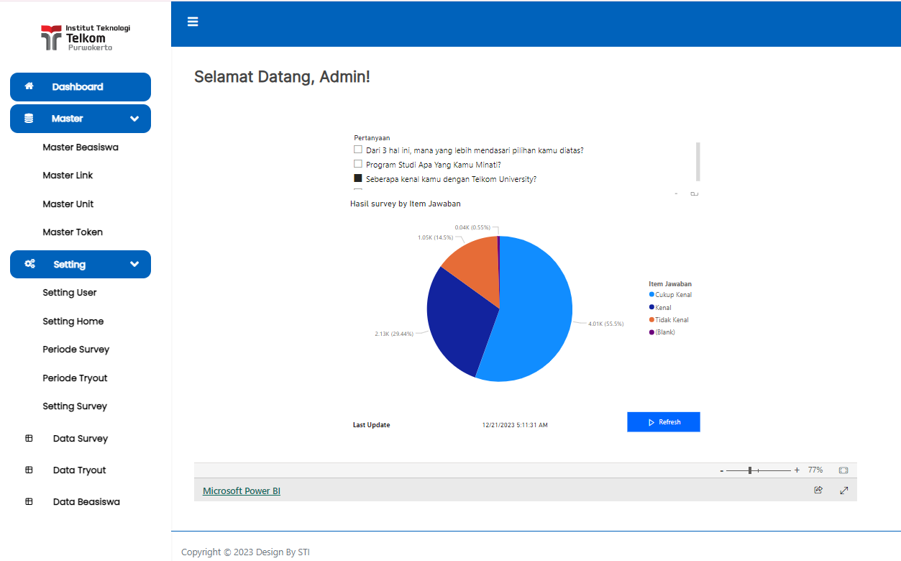Click the Dashboard home icon

click(29, 86)
